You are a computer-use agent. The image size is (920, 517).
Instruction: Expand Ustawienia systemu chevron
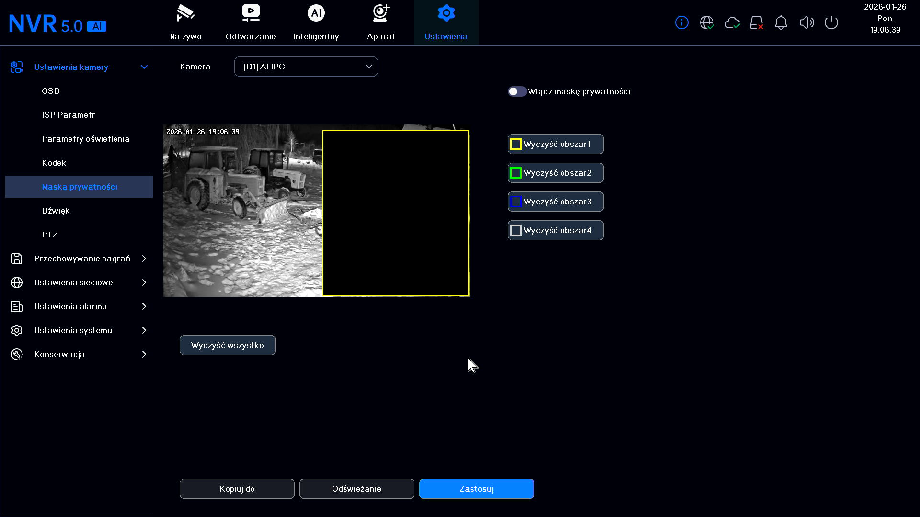(x=144, y=330)
